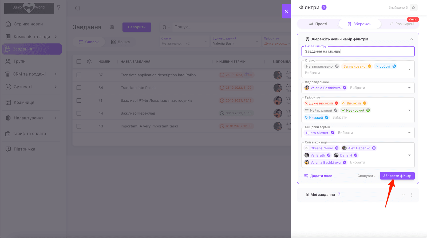
Task: Remove the 'Не заплановано' status chip
Action: pos(337,66)
